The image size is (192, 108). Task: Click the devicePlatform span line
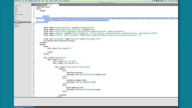pyautogui.click(x=86, y=74)
